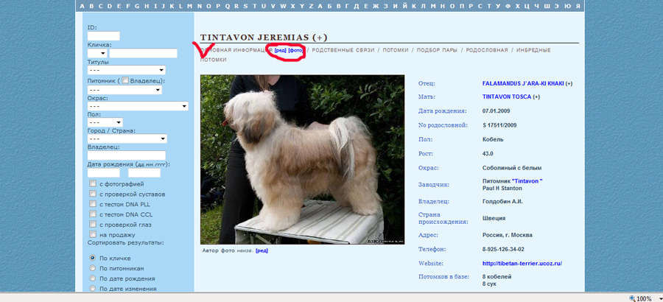This screenshot has width=663, height=302.
Task: Click the sex value Кобель
Action: coord(493,139)
